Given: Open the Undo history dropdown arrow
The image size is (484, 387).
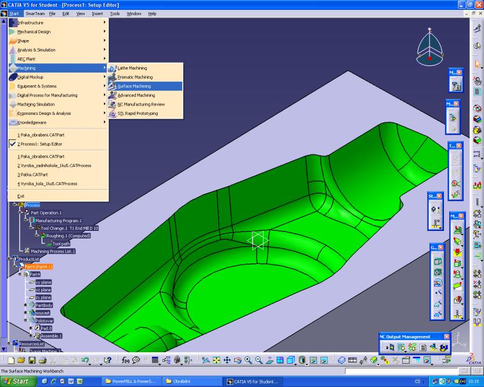Looking at the screenshot, I should pyautogui.click(x=89, y=364).
